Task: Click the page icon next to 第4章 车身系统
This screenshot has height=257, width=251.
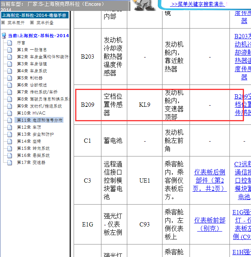Action: tap(10, 71)
